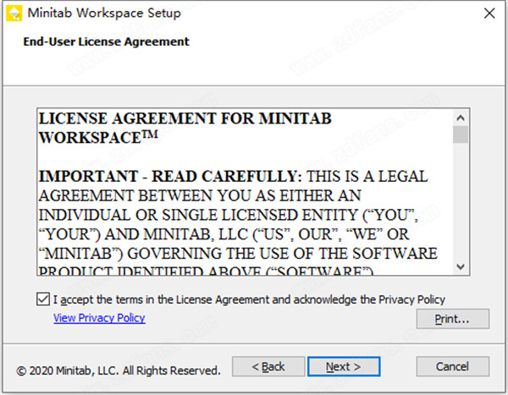Go back with the < Back button

[268, 366]
